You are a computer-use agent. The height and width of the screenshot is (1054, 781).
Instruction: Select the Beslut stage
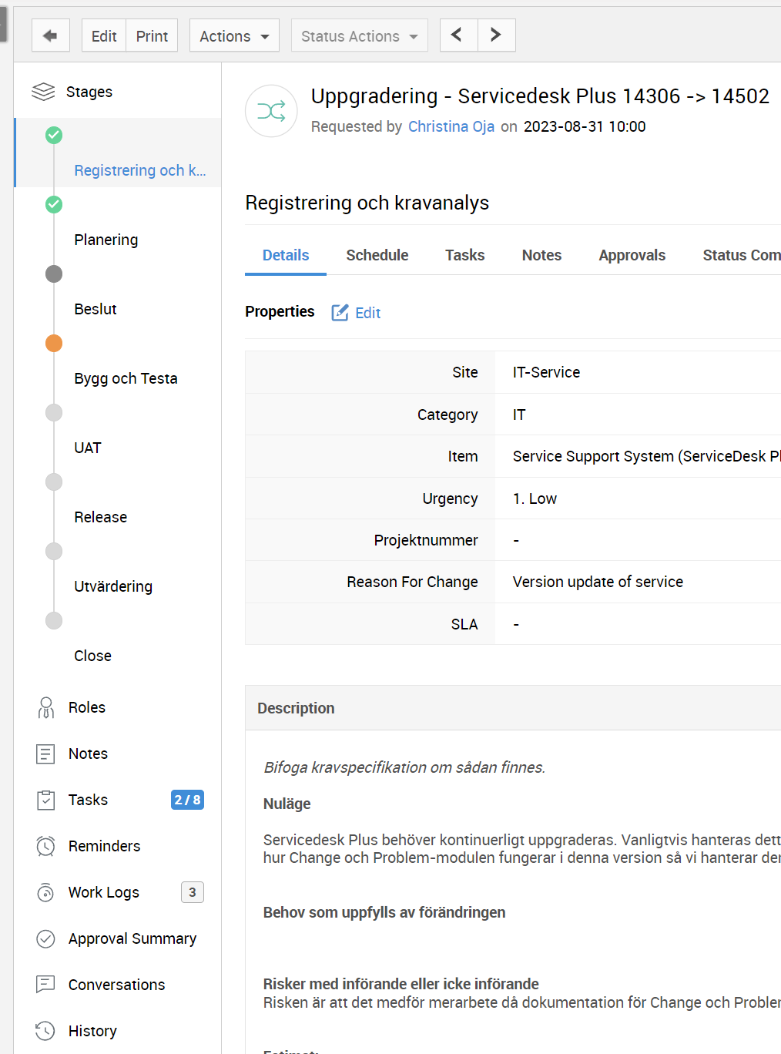(96, 309)
